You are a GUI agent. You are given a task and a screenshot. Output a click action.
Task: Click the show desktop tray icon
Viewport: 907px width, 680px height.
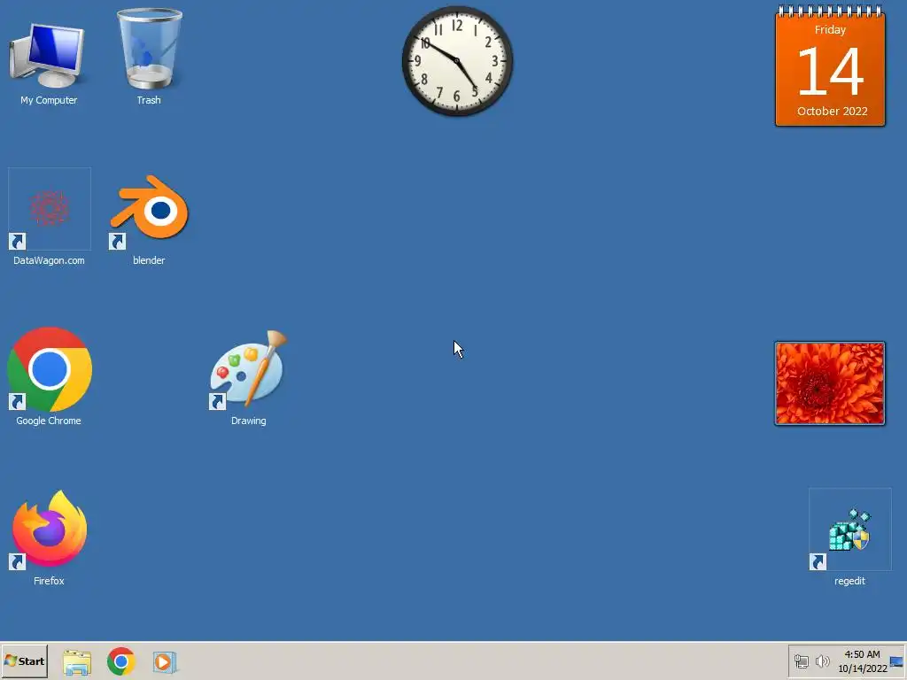coord(896,661)
